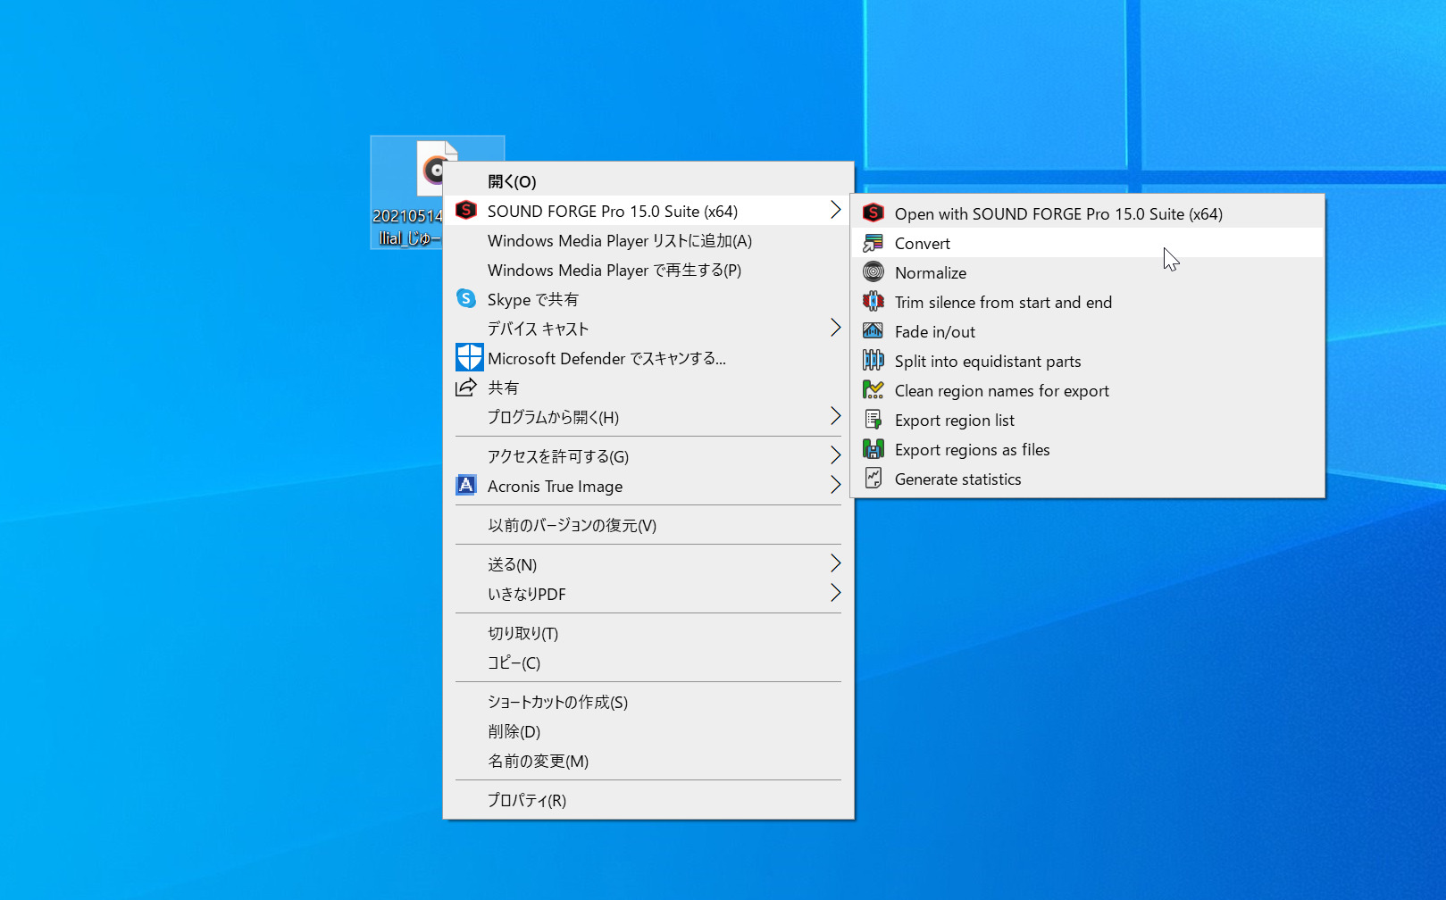The image size is (1446, 900).
Task: Click the Convert icon in the submenu
Action: point(873,243)
